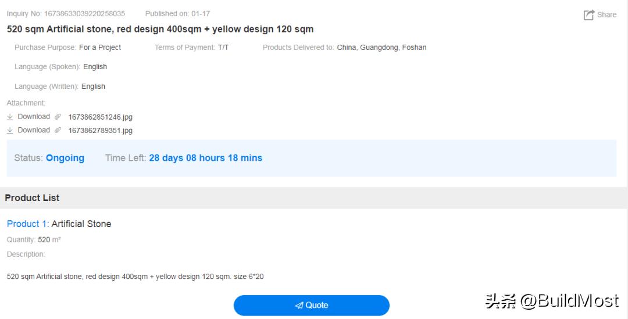Download the second attachment via Download link
The width and height of the screenshot is (628, 319).
34,130
